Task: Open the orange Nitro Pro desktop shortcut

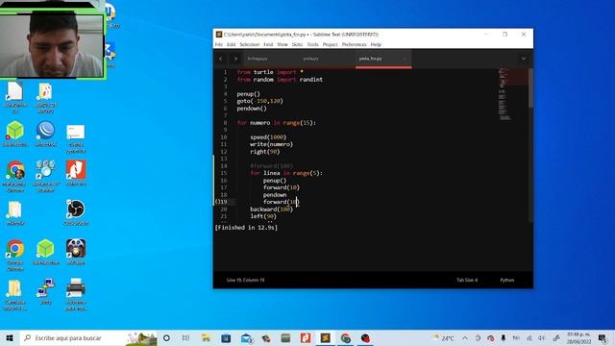Action: [x=76, y=173]
